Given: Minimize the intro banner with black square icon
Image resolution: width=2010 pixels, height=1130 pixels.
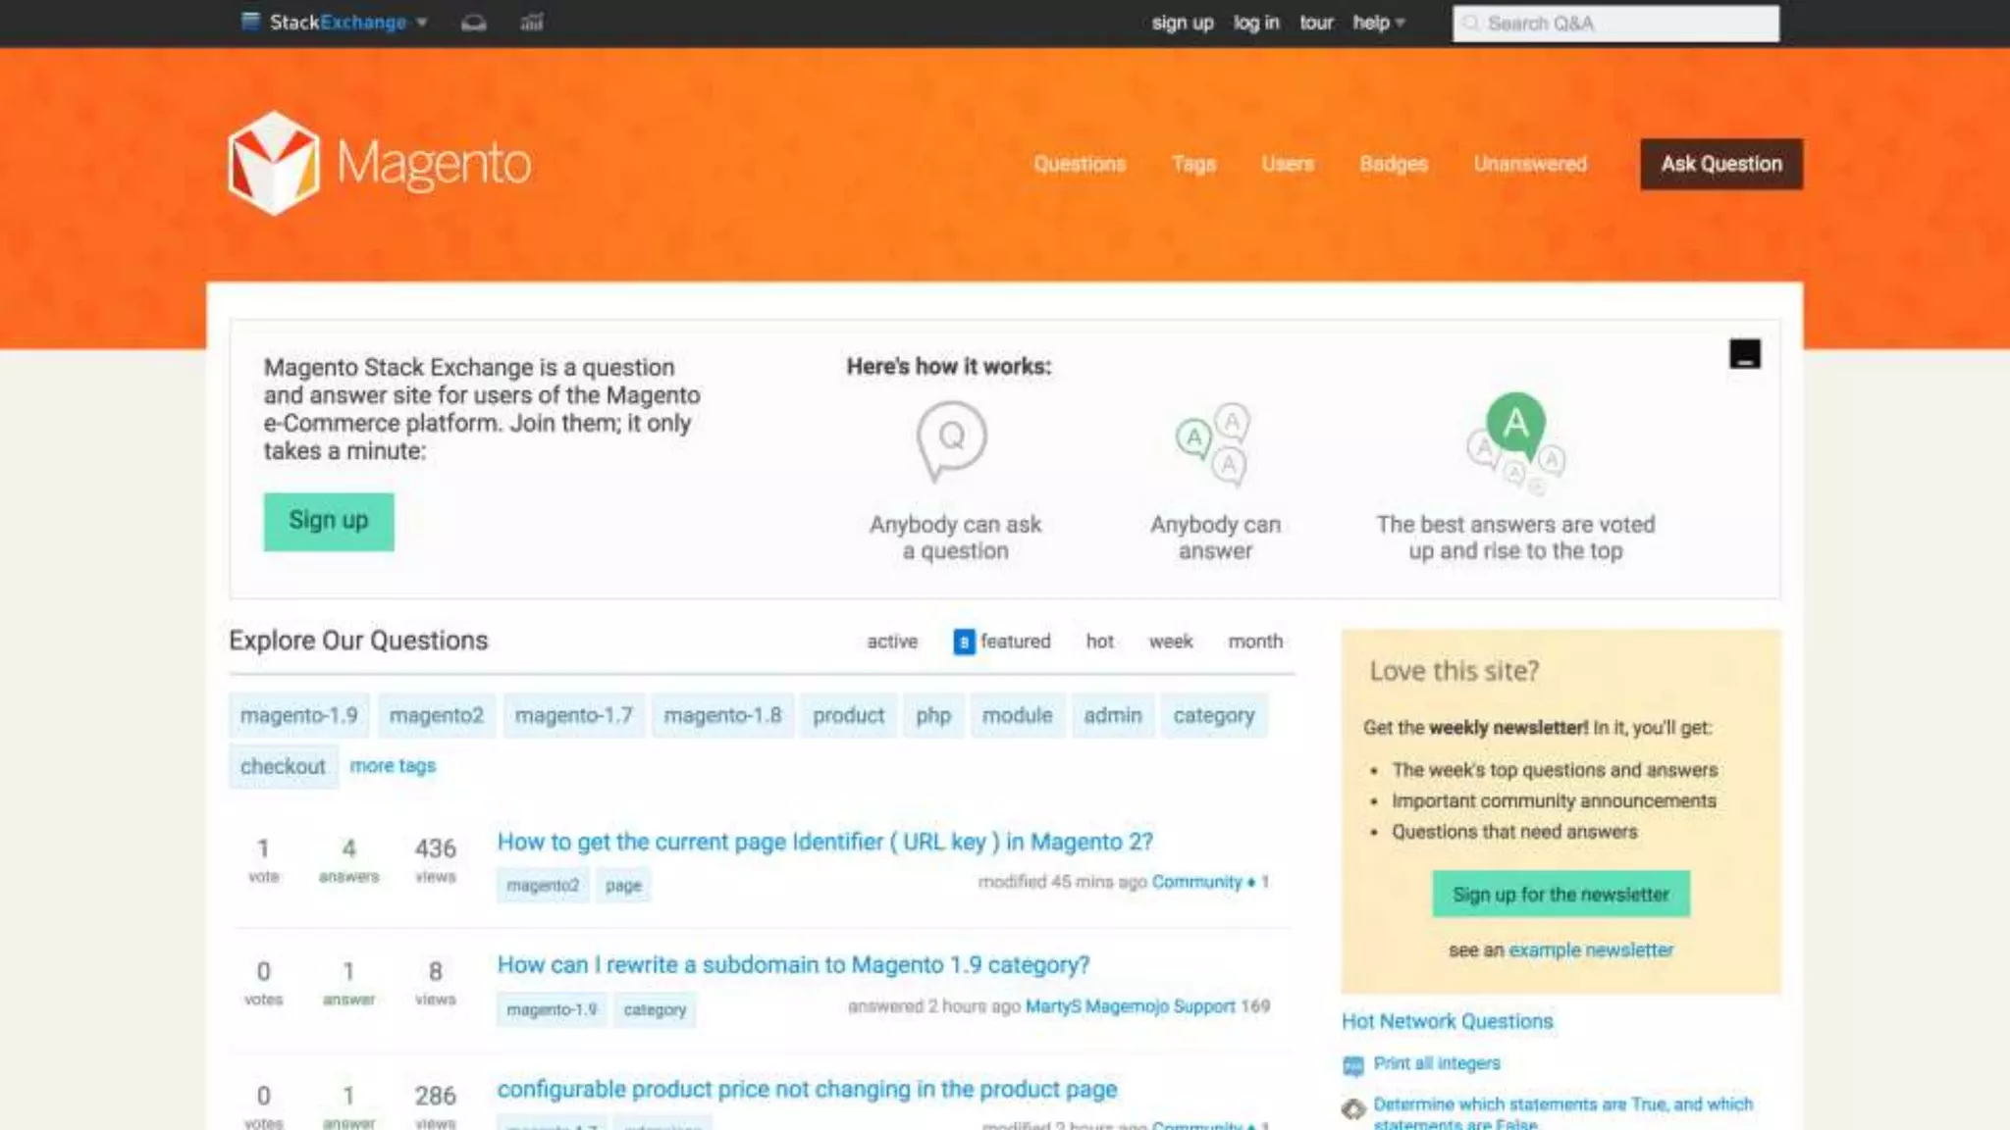Looking at the screenshot, I should tap(1744, 354).
